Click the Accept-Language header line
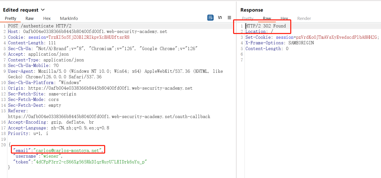Screen dimensions: 381x178 click(58, 128)
